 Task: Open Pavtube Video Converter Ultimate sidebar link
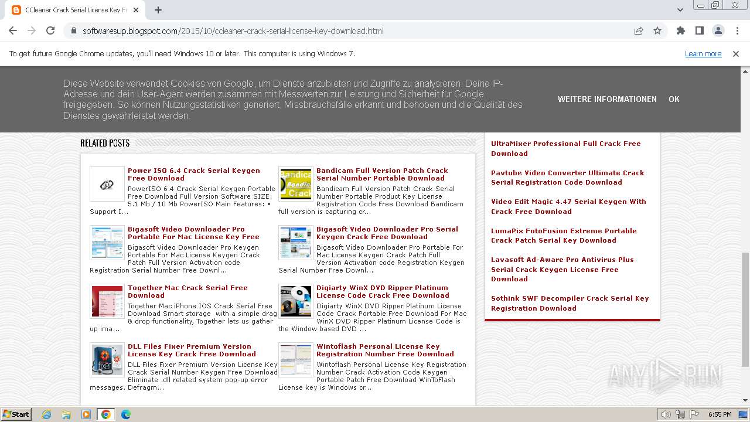pyautogui.click(x=567, y=178)
